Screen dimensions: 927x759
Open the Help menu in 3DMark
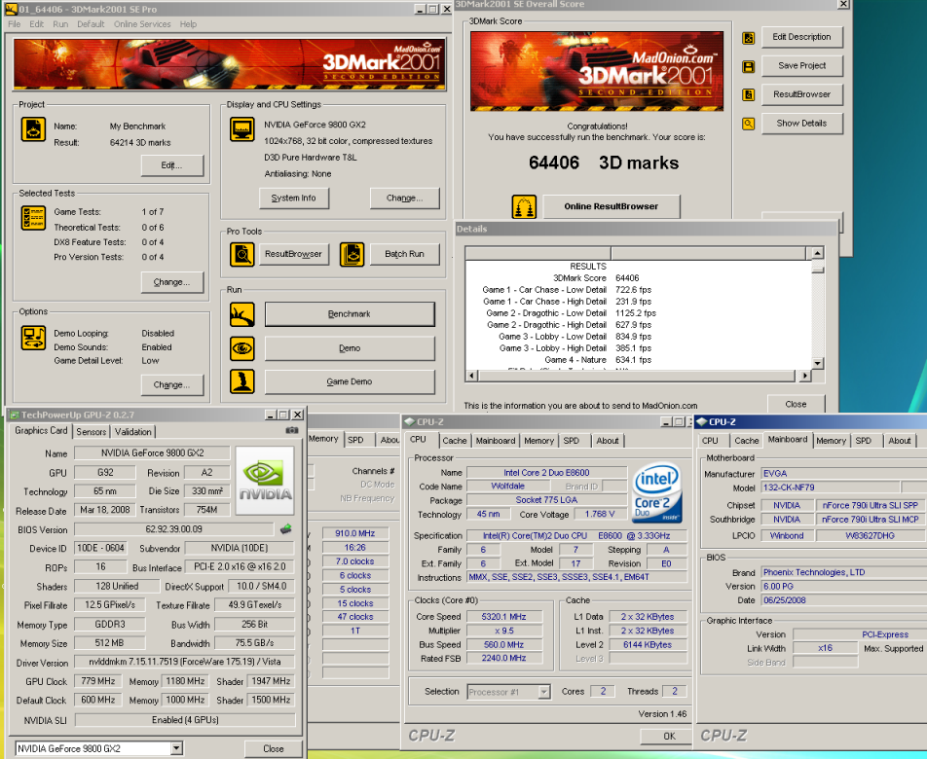[x=189, y=24]
